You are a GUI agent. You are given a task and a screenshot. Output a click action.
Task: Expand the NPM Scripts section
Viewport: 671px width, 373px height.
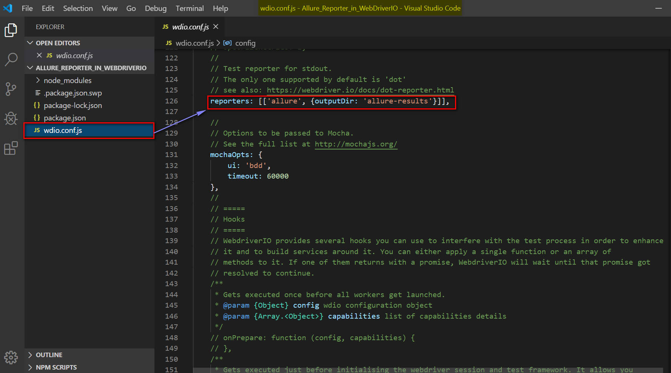(89, 367)
